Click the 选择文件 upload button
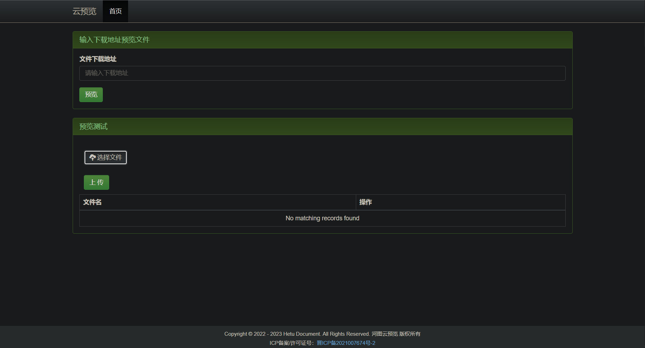 pos(106,158)
